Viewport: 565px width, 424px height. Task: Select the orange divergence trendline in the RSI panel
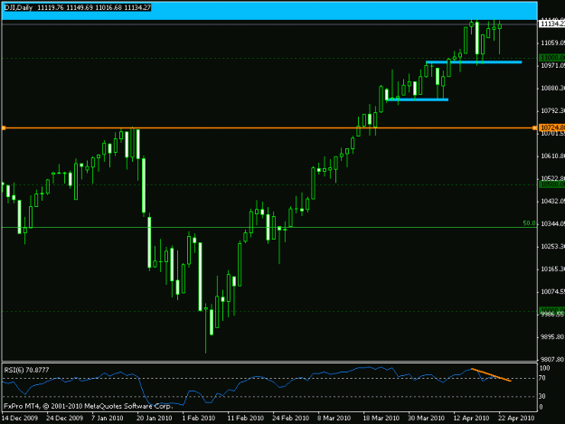[491, 374]
